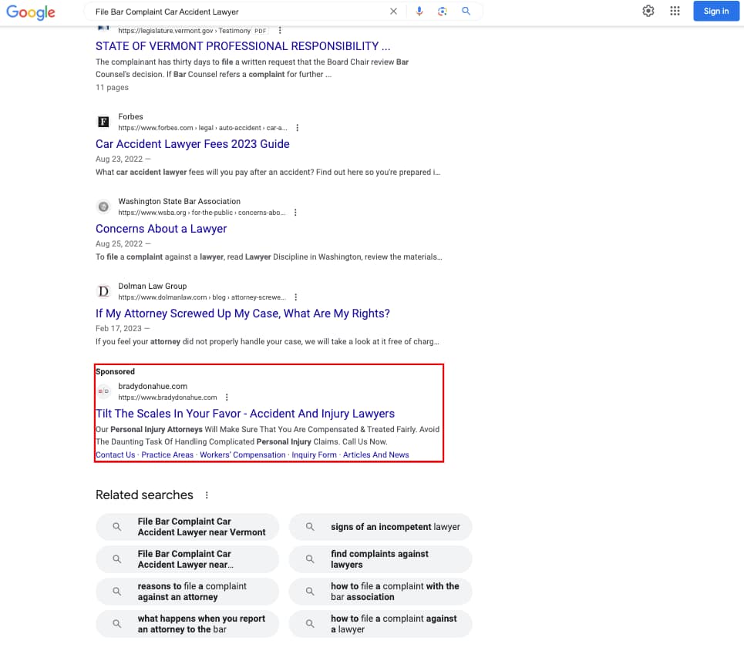The width and height of the screenshot is (744, 654).
Task: Click the Sponsored label
Action: click(x=116, y=371)
